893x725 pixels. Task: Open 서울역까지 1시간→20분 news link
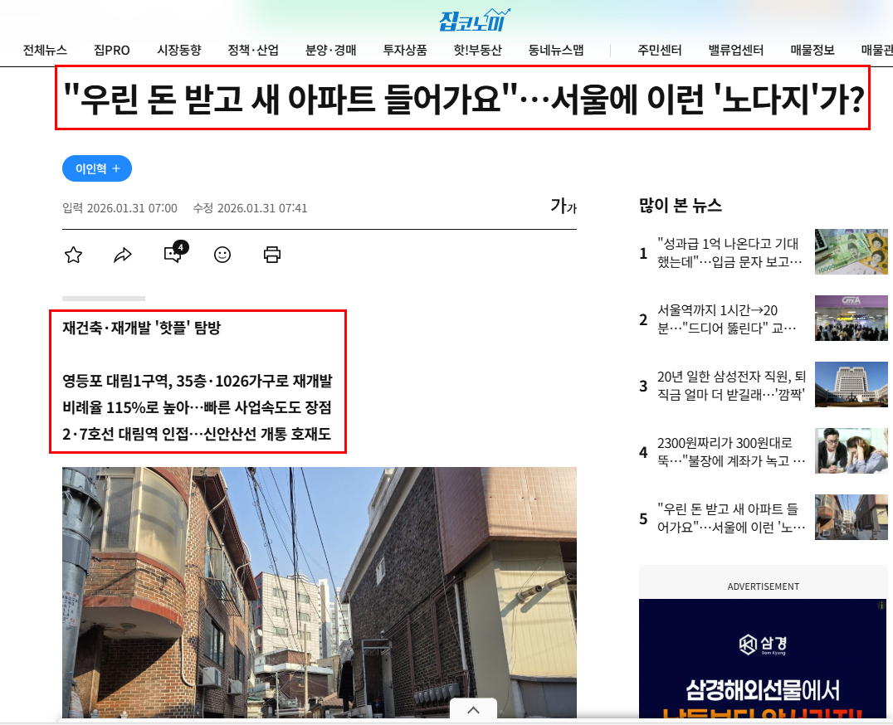pos(727,319)
